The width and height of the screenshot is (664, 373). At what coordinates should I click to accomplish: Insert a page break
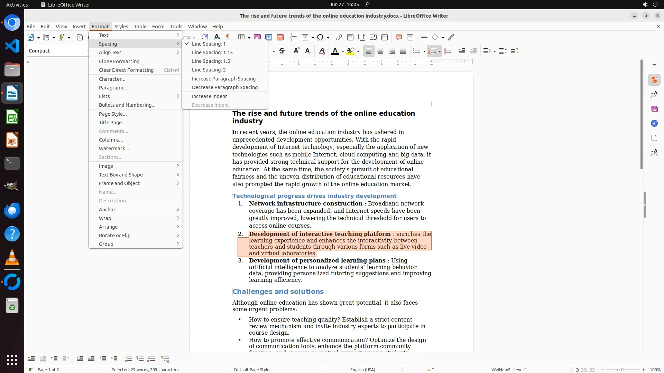click(294, 37)
